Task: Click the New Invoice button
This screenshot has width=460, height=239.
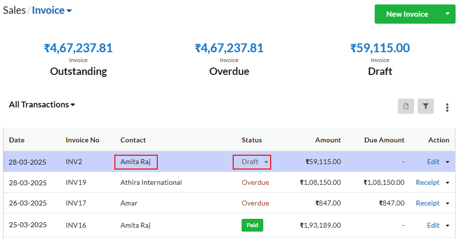Action: (x=407, y=14)
